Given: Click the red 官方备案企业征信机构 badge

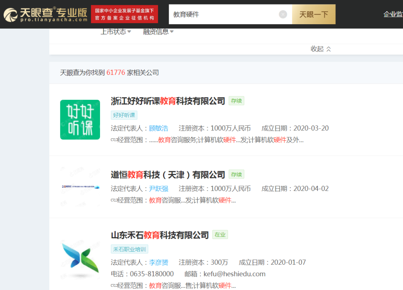Looking at the screenshot, I should (x=124, y=14).
